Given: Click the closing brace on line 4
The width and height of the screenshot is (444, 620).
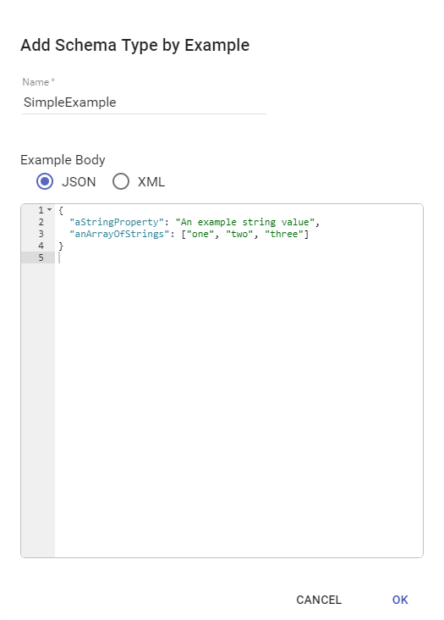Looking at the screenshot, I should [61, 246].
